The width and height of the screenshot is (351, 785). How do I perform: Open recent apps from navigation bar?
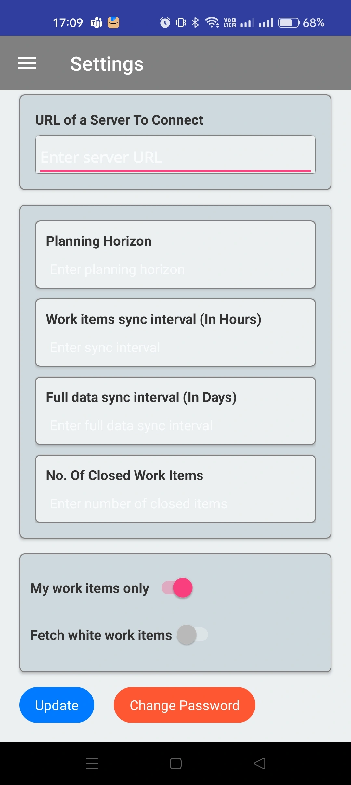(92, 763)
